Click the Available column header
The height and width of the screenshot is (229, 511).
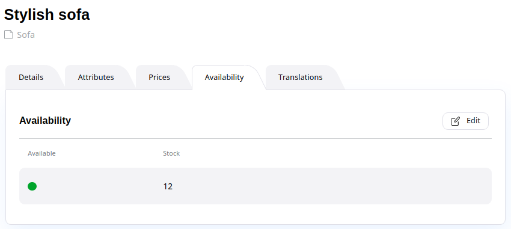[x=41, y=153]
